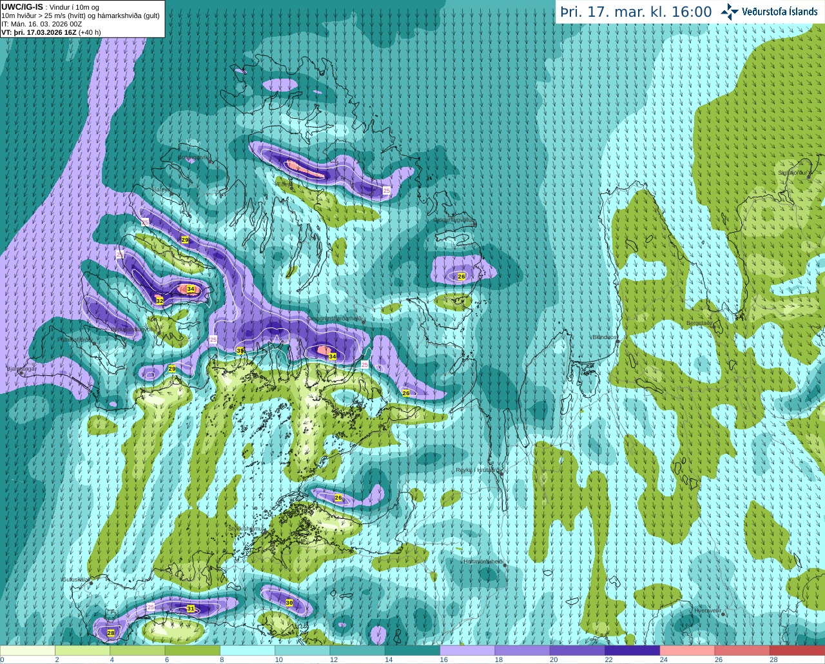Click the 10m hviður > 25 m/s description line
The width and height of the screenshot is (825, 664).
(81, 15)
